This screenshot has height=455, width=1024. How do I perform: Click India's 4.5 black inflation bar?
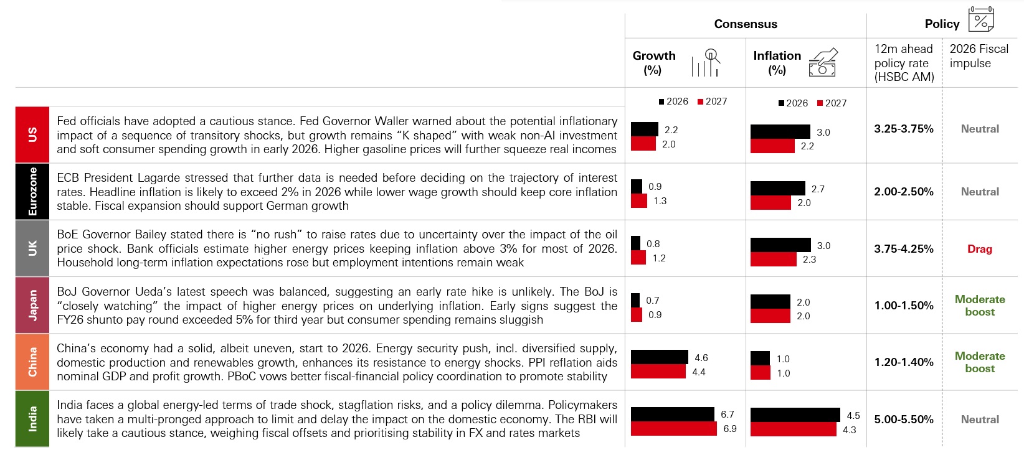(795, 415)
